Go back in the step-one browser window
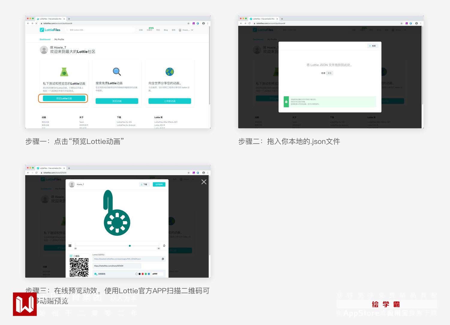The image size is (450, 325). coord(28,23)
